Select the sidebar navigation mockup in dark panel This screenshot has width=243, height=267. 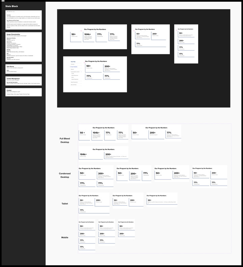click(x=95, y=74)
